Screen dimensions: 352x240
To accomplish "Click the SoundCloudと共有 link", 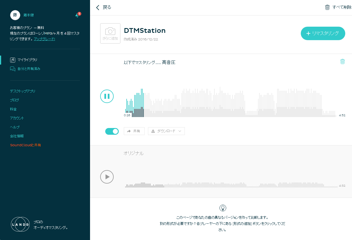I will tap(26, 145).
